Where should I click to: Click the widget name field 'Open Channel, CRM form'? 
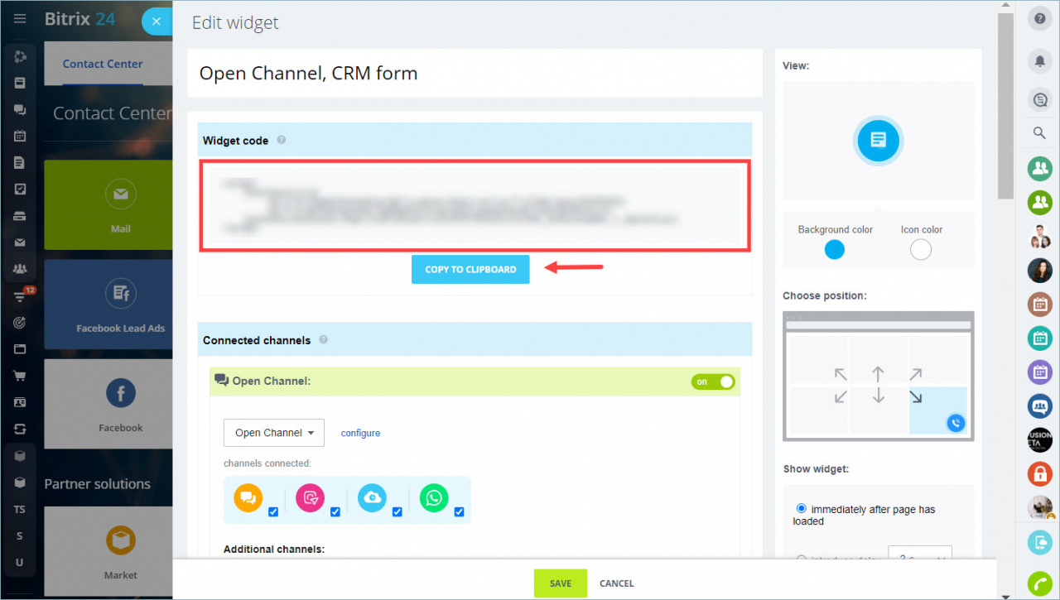click(475, 73)
